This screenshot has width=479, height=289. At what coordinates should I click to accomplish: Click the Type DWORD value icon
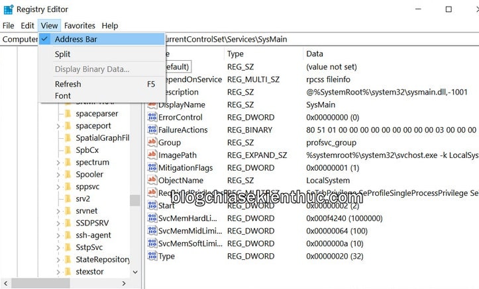pyautogui.click(x=152, y=256)
